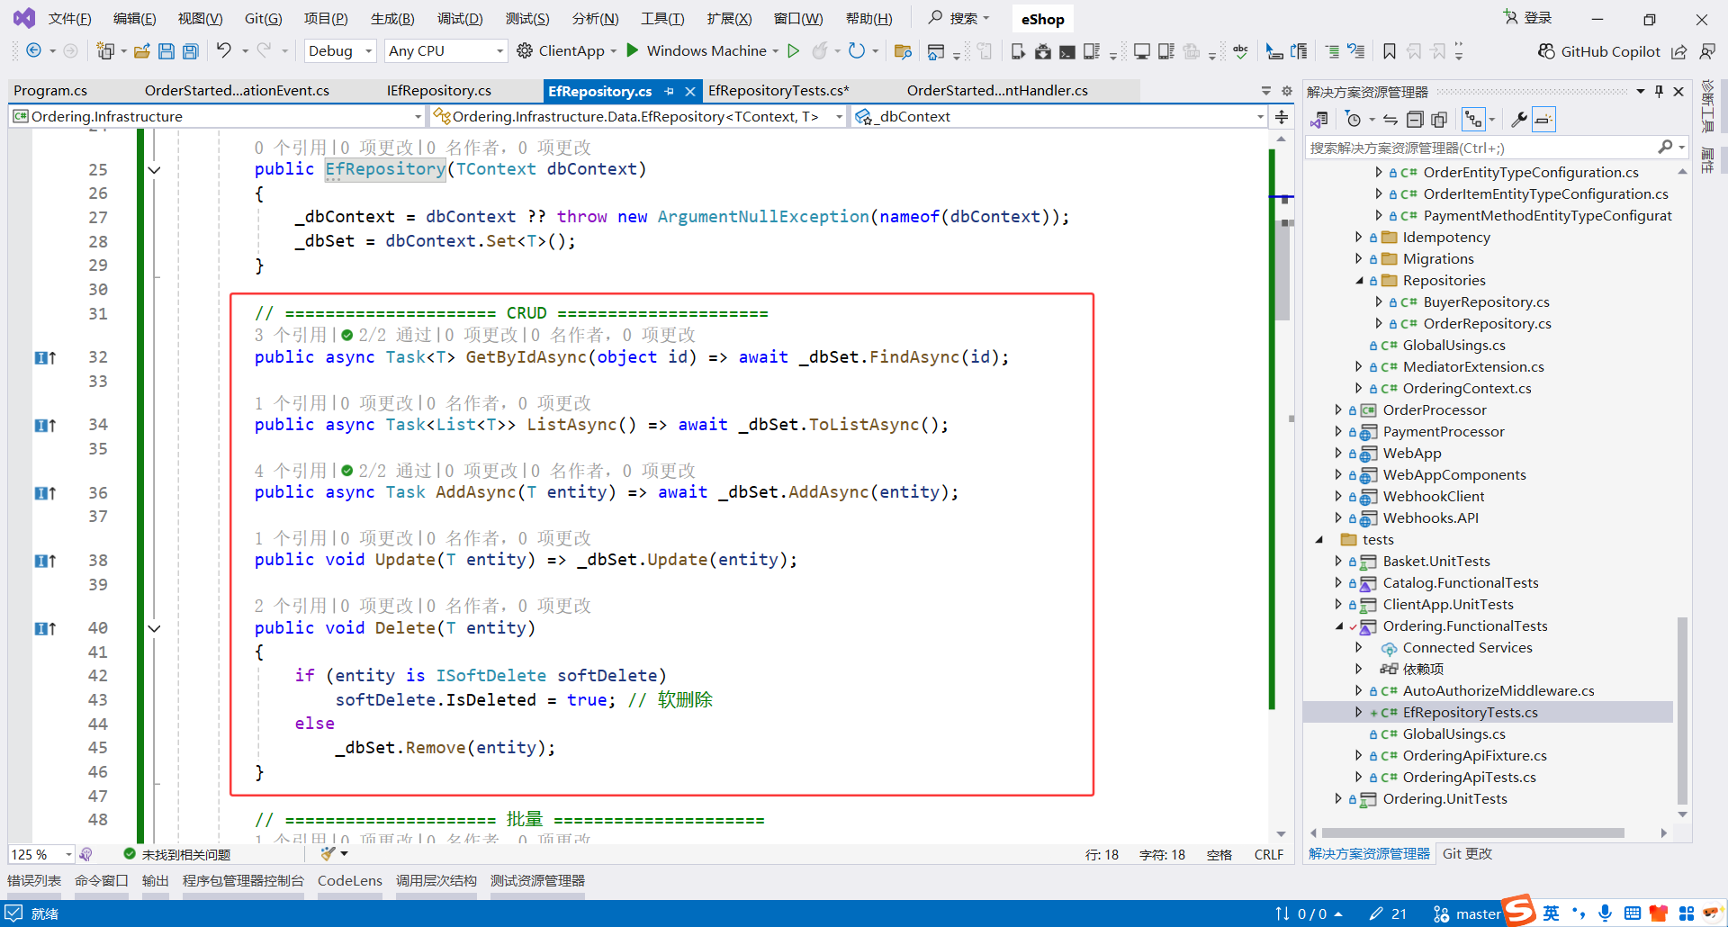This screenshot has width=1728, height=927.
Task: Open the 扩展(X) menu
Action: click(729, 19)
